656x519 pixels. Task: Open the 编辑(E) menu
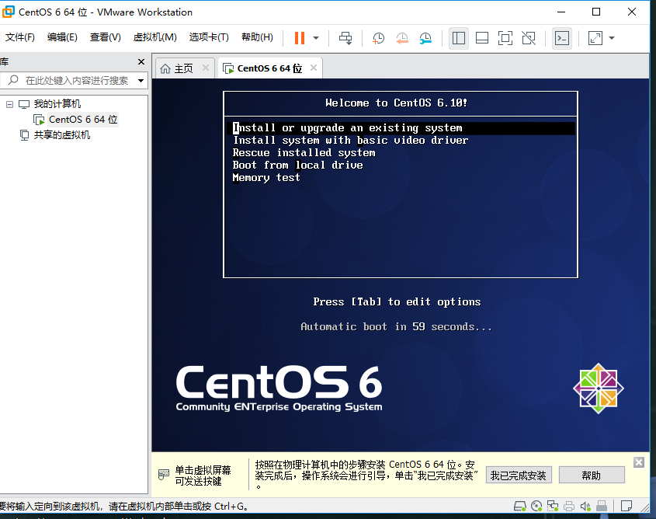[x=62, y=37]
